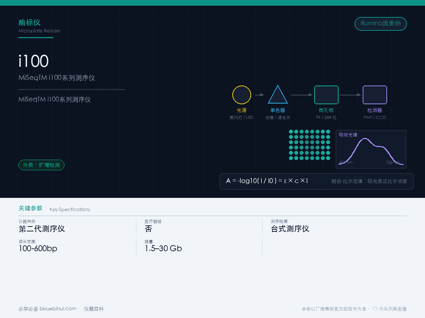Click the 医疗器械 value 否
This screenshot has width=425, height=318.
(x=148, y=229)
